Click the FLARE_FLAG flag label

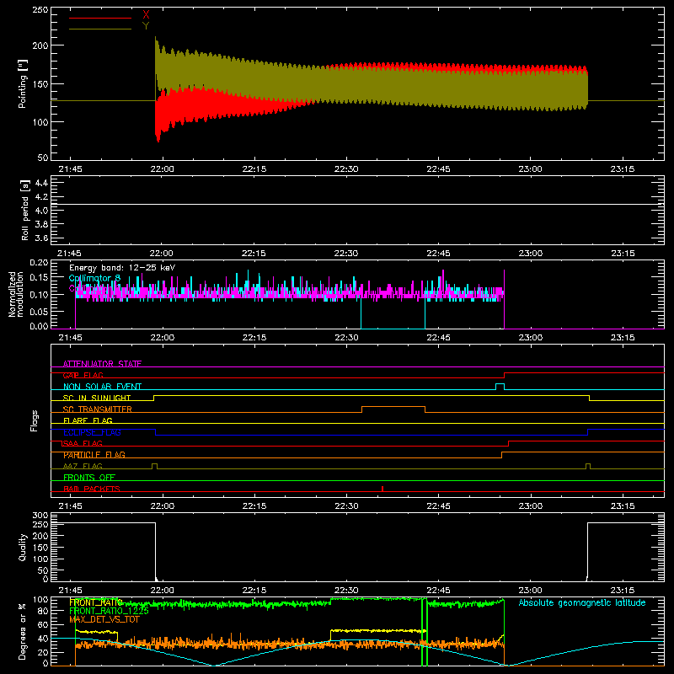88,420
